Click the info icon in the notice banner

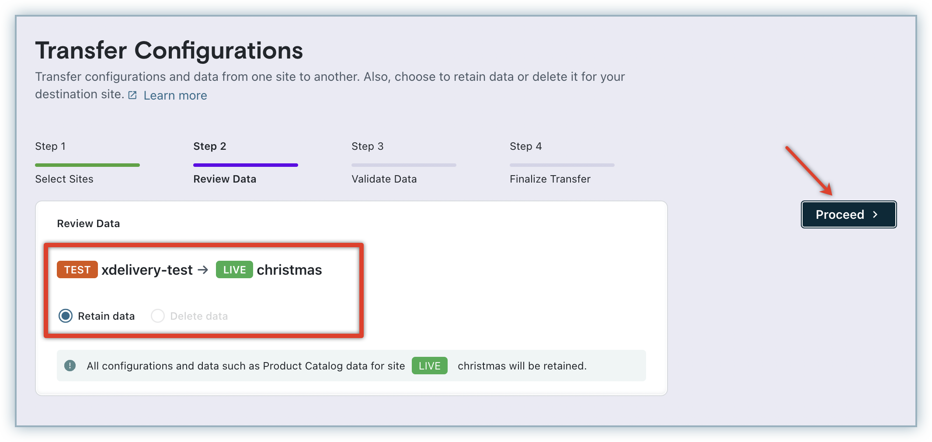pos(70,366)
